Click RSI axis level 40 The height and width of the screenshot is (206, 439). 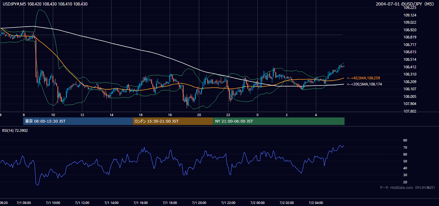(x=405, y=168)
